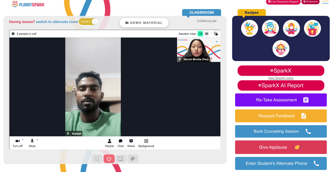The width and height of the screenshot is (332, 172).
Task: Mute the microphone
Action: pos(32,143)
